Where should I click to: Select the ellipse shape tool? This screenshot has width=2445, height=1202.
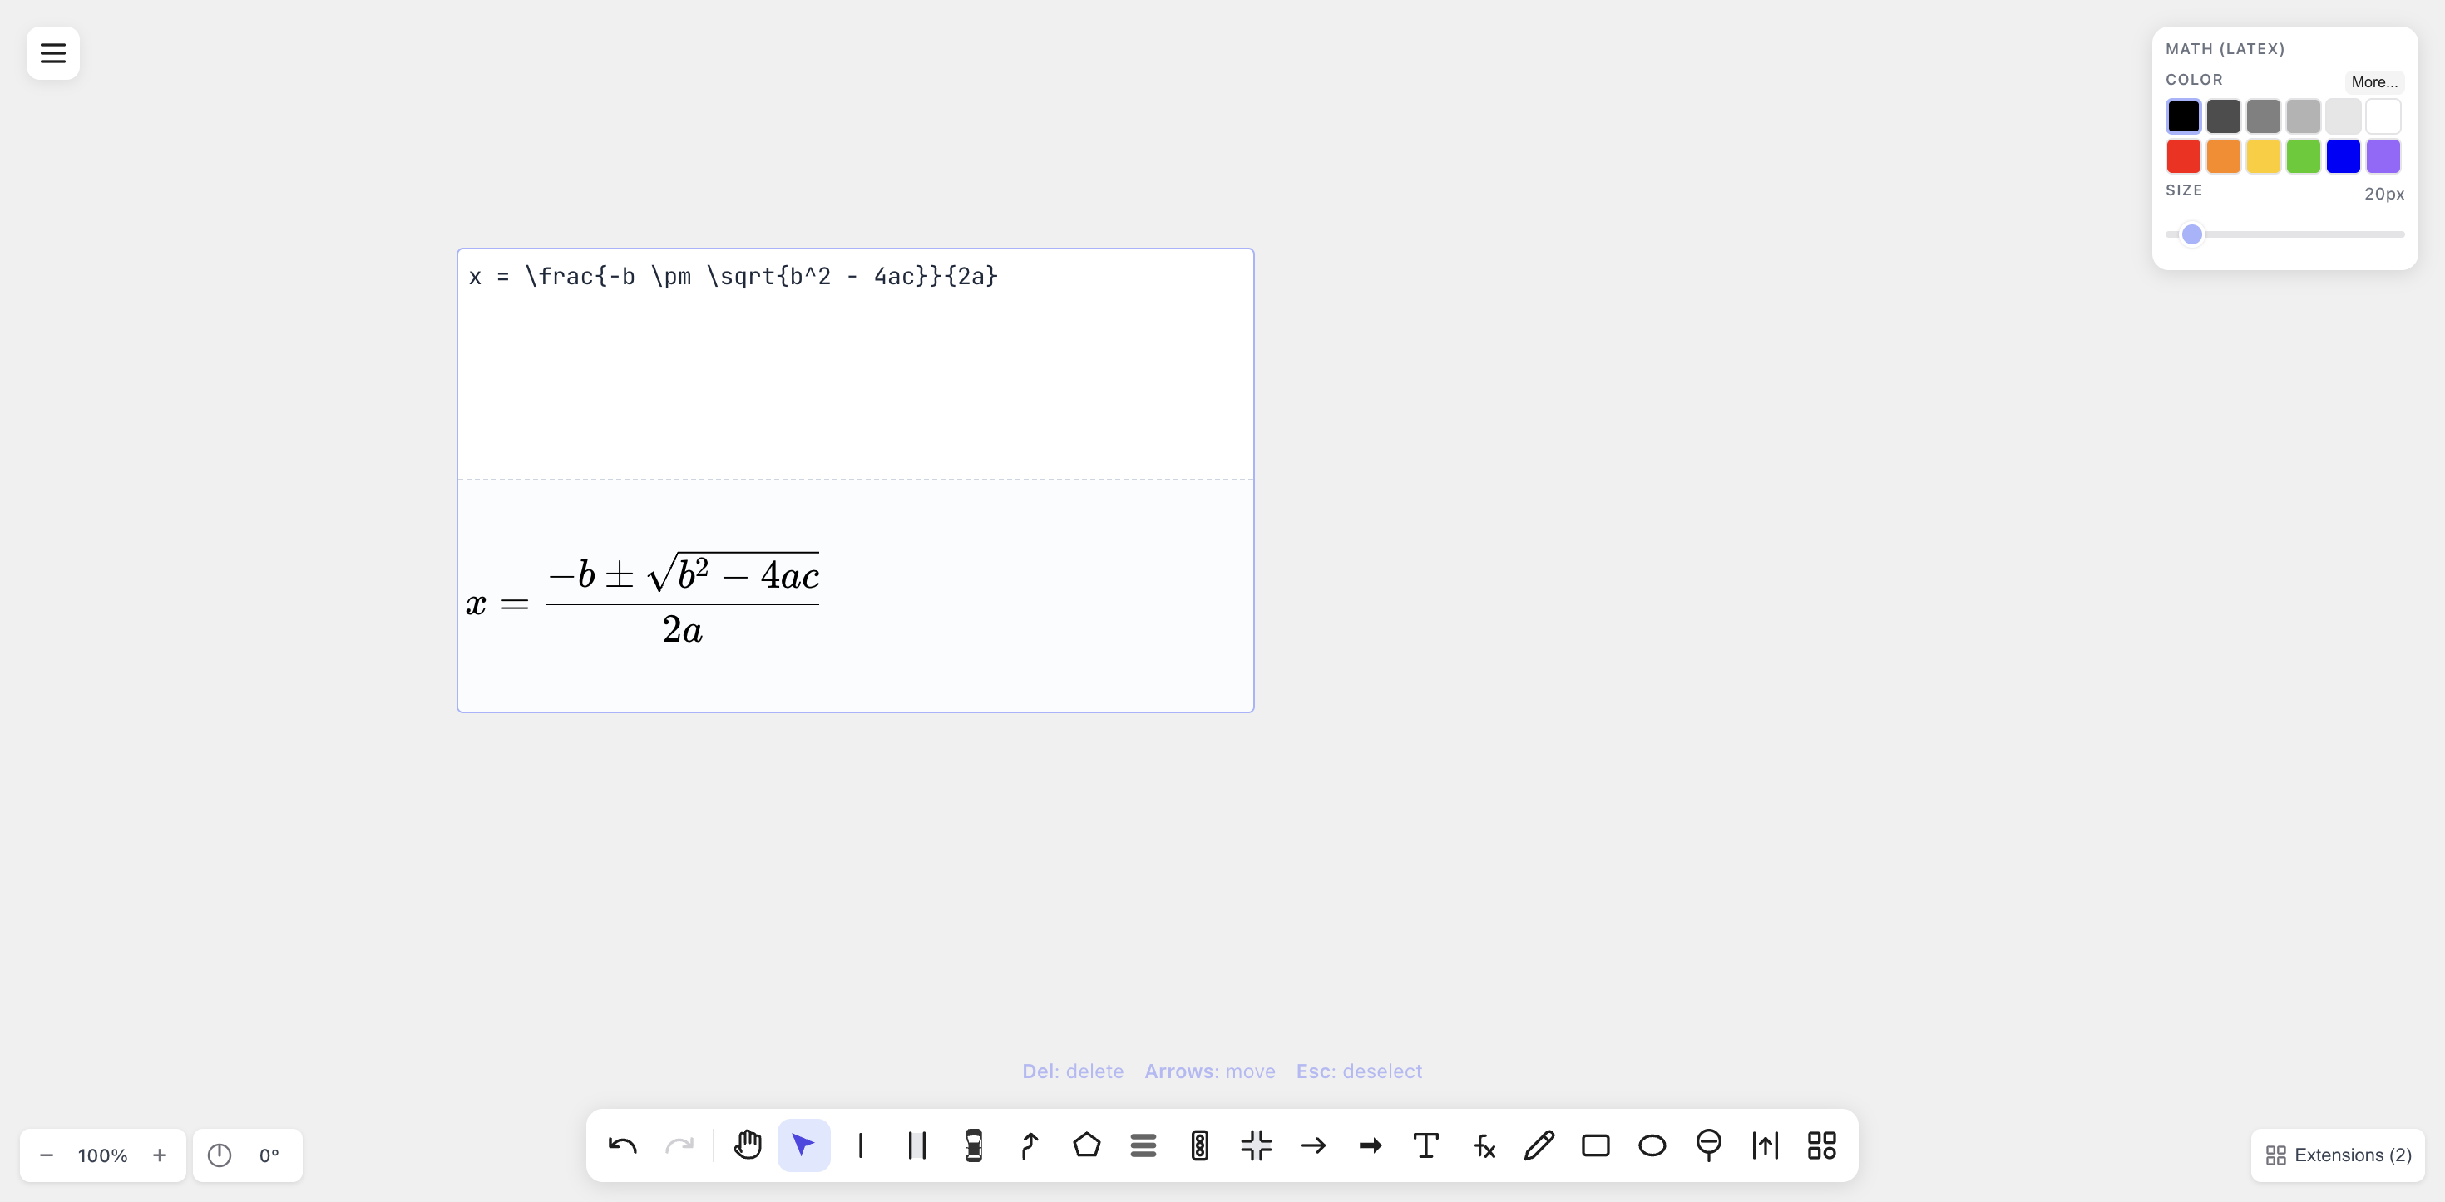1652,1146
